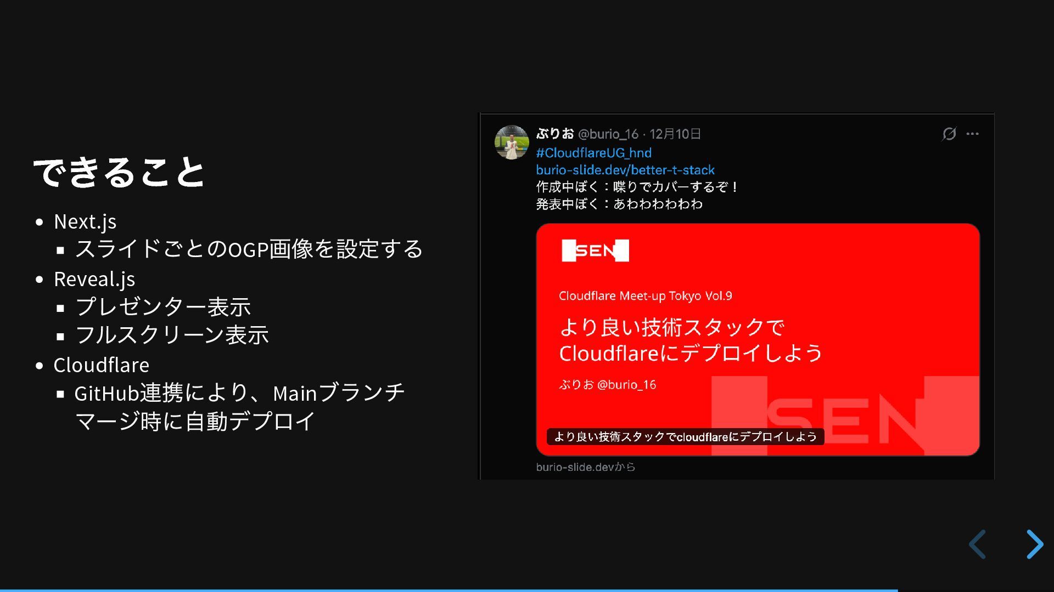The width and height of the screenshot is (1054, 592).
Task: Go to the next slide arrow
Action: point(1035,544)
